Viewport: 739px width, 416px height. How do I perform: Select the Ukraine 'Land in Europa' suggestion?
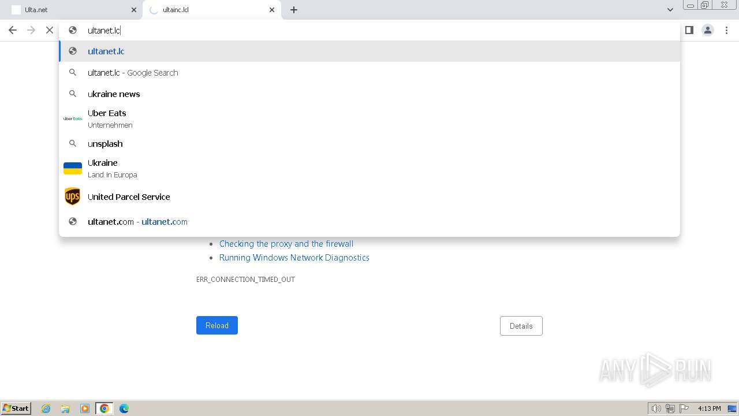point(369,169)
